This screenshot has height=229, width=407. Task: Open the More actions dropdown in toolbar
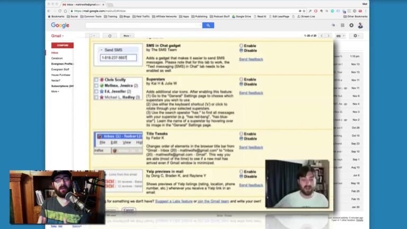(127, 36)
